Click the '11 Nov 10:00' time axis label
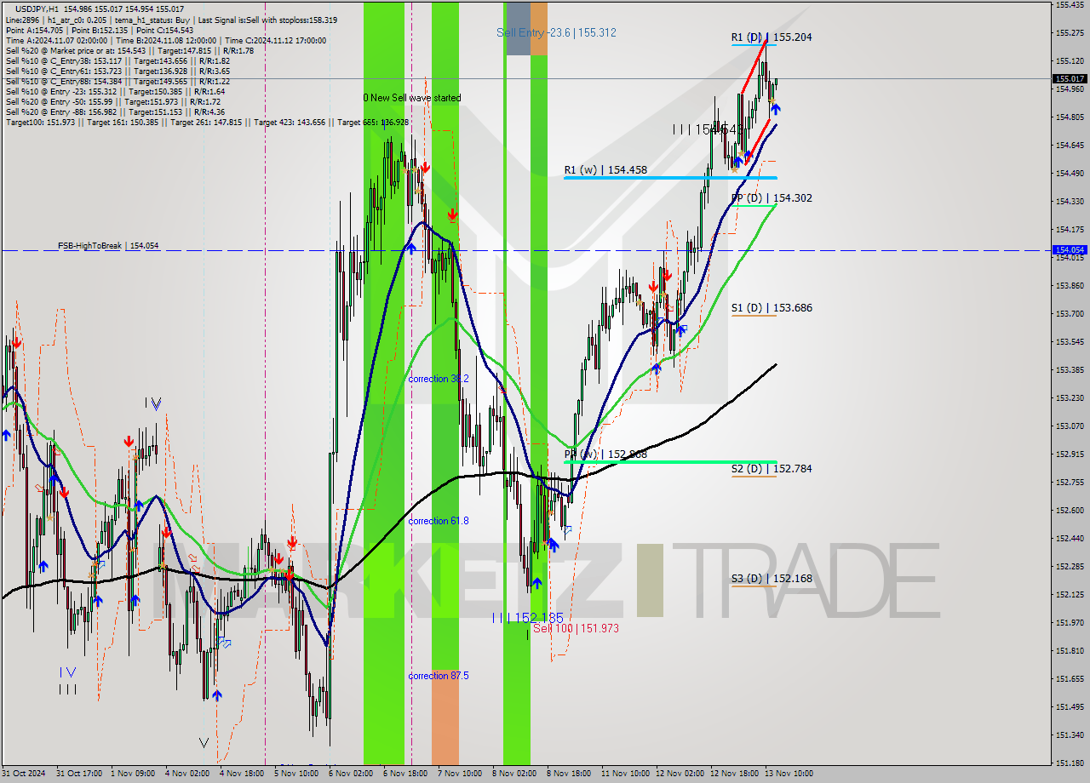The image size is (1090, 783). [x=625, y=774]
